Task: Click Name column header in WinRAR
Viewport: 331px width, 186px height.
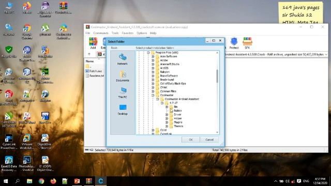Action: point(89,61)
